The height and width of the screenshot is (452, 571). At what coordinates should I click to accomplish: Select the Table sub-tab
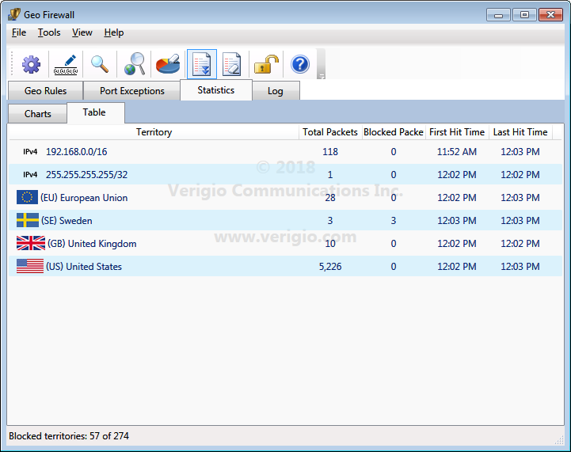(x=94, y=112)
